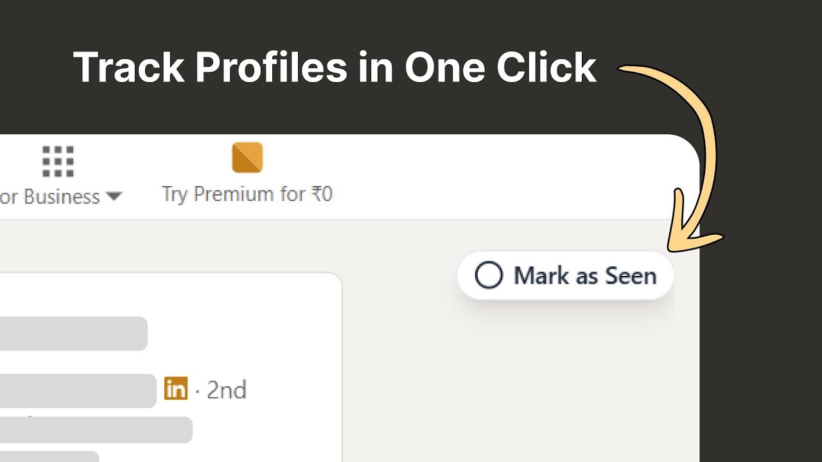The image size is (822, 462).
Task: Click the topmost blurred name placeholder bar
Action: [74, 334]
